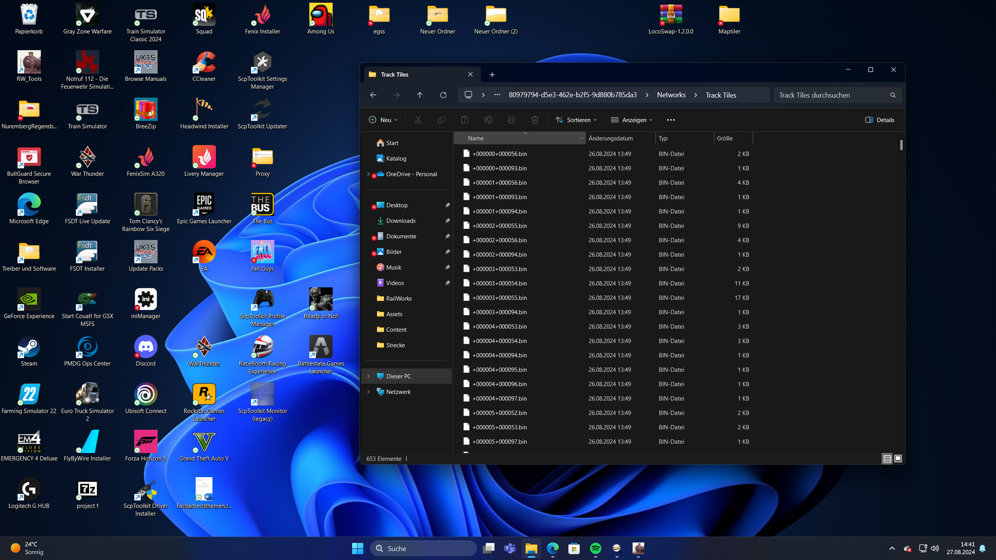Show hidden breadcrumb path with ellipsis
This screenshot has height=560, width=996.
[x=497, y=95]
